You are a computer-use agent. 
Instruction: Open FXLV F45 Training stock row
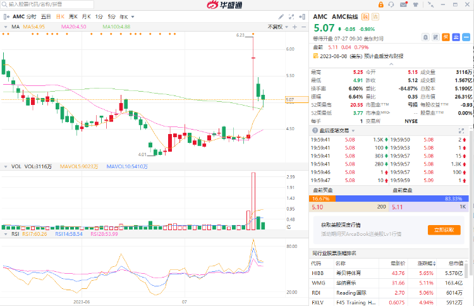click(387, 302)
